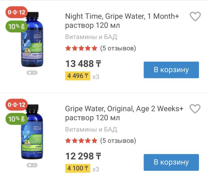Open Night Time Gripe Water product title
The height and width of the screenshot is (181, 207).
coord(122,21)
